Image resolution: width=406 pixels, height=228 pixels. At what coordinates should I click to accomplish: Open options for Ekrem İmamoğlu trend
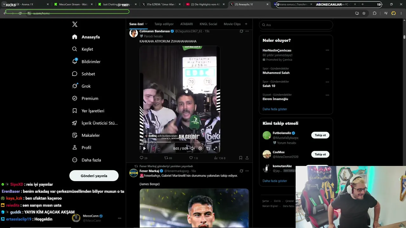[x=327, y=95]
